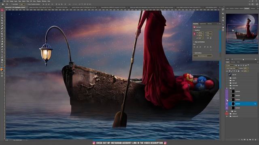This screenshot has width=259, height=145.
Task: Click the Layers panel menu button
Action: coord(258,62)
